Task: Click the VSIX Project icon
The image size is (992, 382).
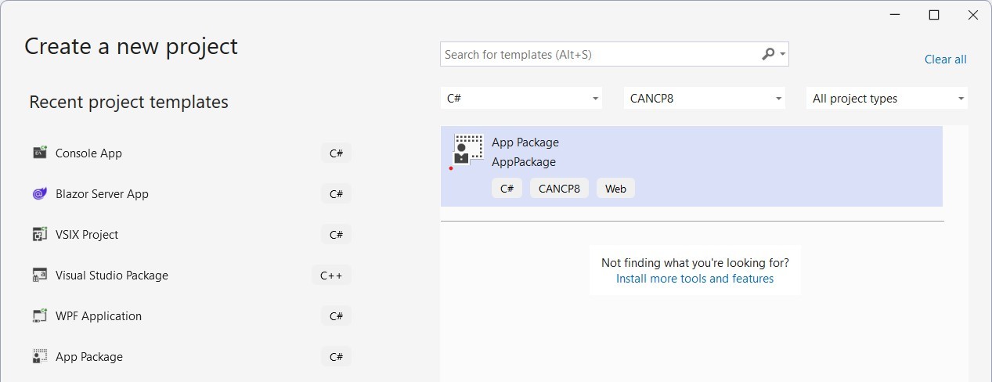Action: [x=40, y=234]
